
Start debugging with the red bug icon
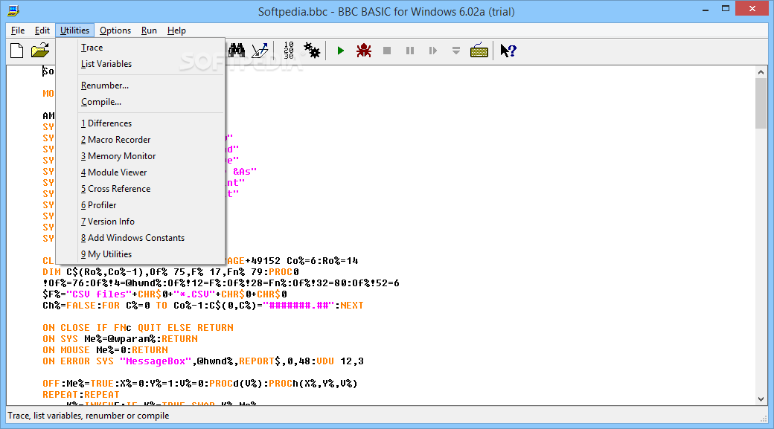[x=364, y=51]
